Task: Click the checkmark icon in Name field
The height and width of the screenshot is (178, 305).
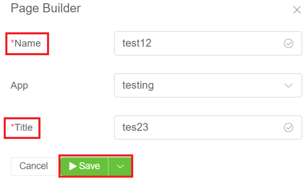Action: 288,43
